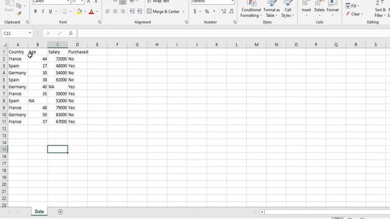Select salary cell containing 72000

pos(57,59)
